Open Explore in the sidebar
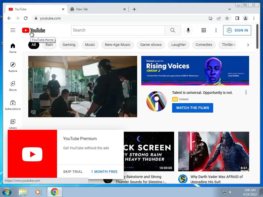Image resolution: width=263 pixels, height=197 pixels. pyautogui.click(x=13, y=67)
